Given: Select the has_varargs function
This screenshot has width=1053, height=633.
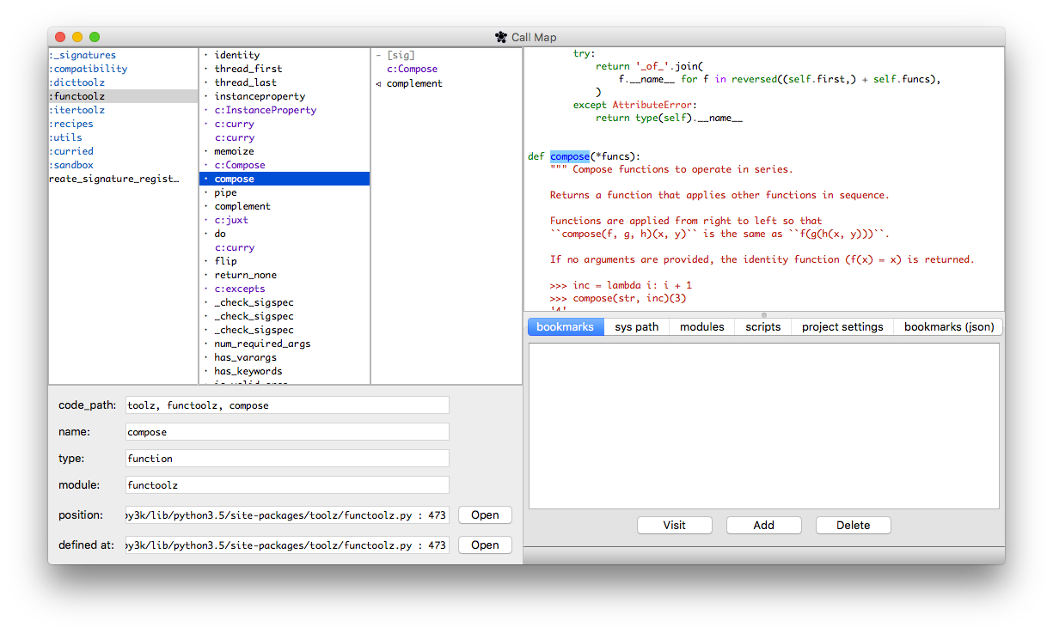Looking at the screenshot, I should tap(285, 357).
